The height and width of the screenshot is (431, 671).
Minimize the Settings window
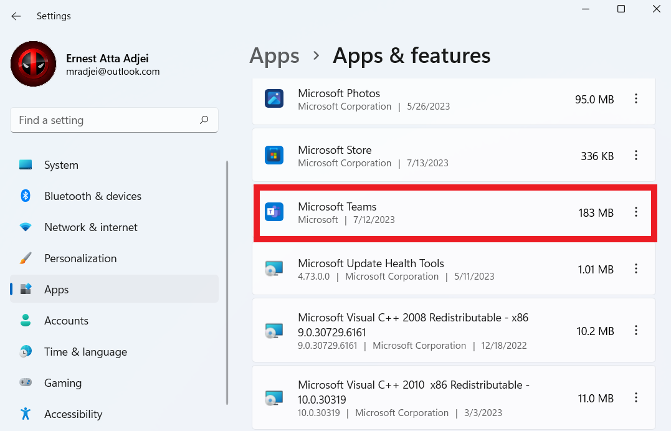point(586,9)
